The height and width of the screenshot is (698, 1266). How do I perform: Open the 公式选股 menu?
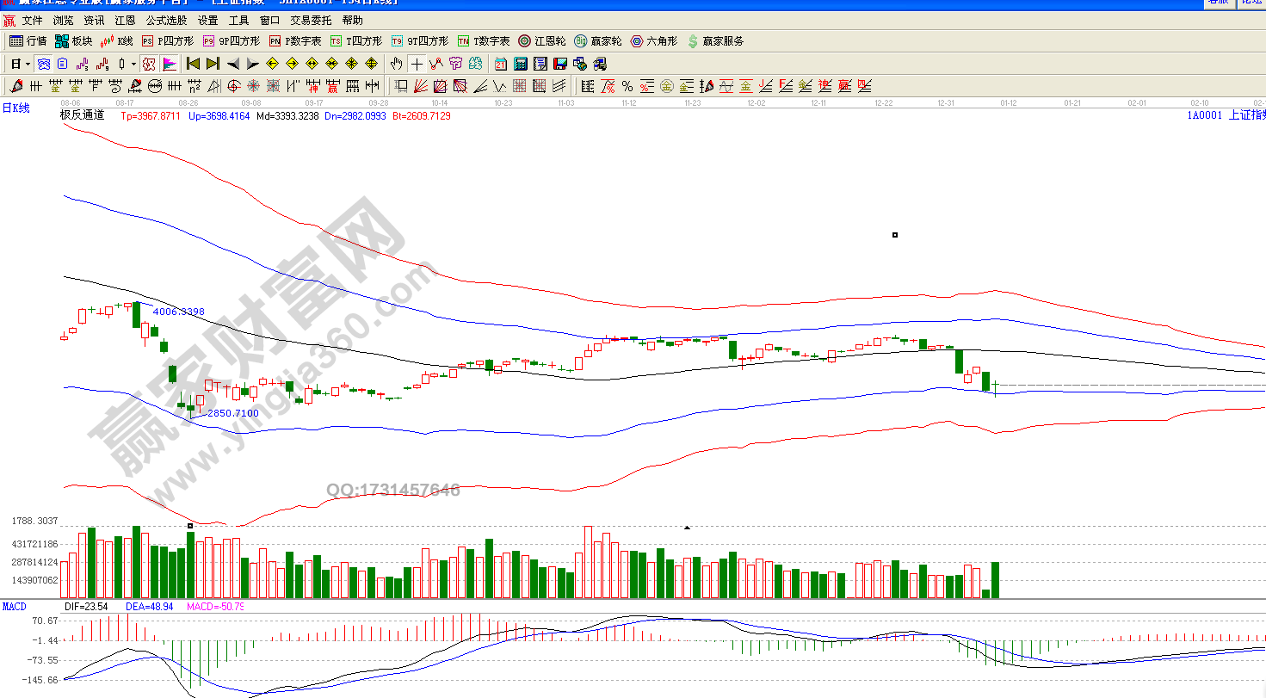coord(166,20)
